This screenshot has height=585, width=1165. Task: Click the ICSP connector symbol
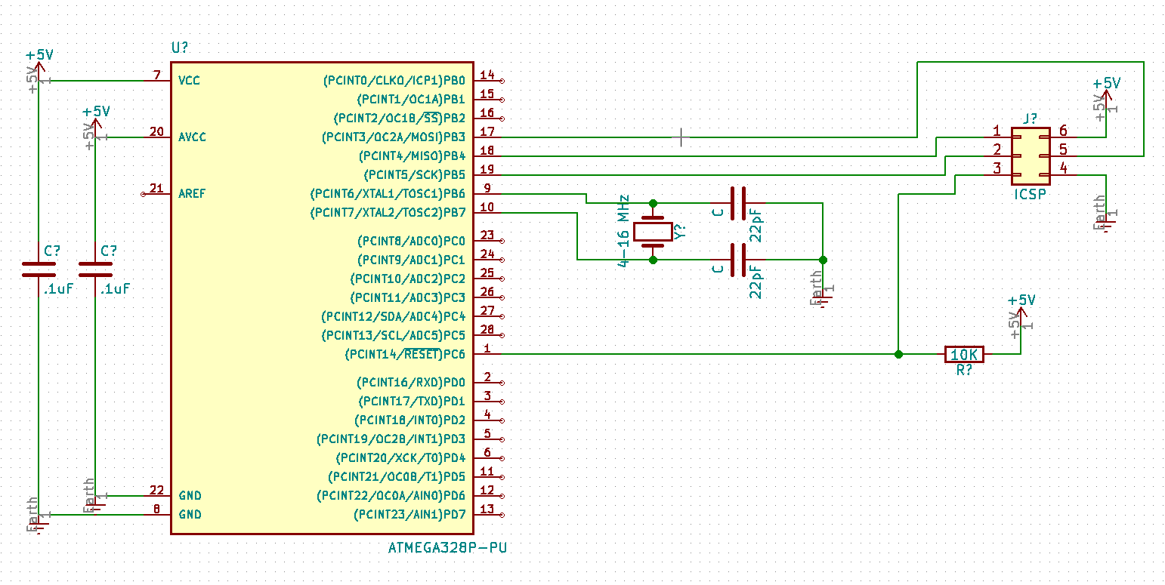pyautogui.click(x=1031, y=156)
